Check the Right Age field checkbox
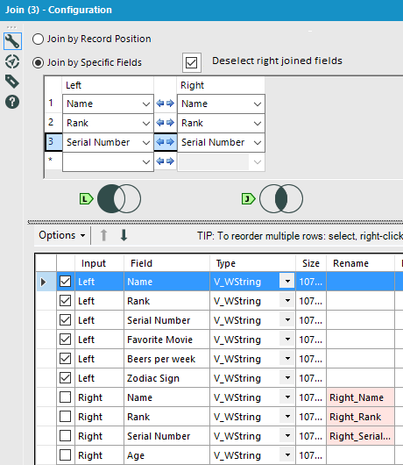403x465 pixels. [65, 455]
